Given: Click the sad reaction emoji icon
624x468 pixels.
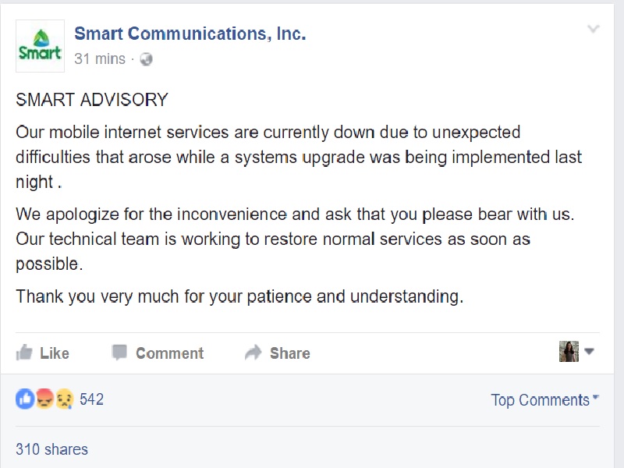Looking at the screenshot, I should (x=63, y=399).
